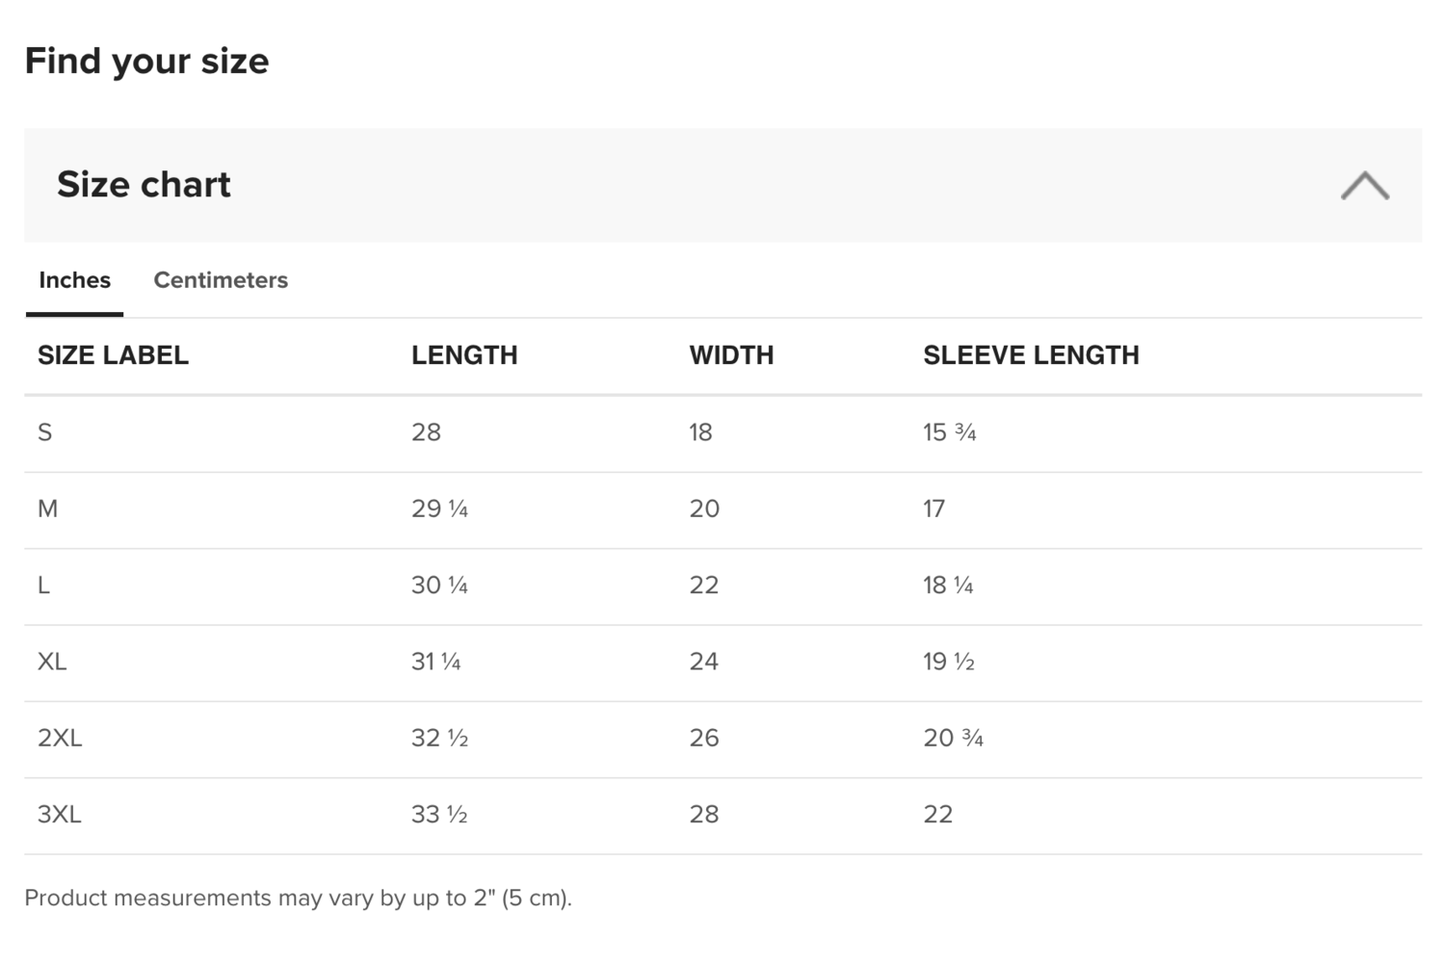Select the Inches tab
This screenshot has width=1445, height=964.
pos(74,280)
